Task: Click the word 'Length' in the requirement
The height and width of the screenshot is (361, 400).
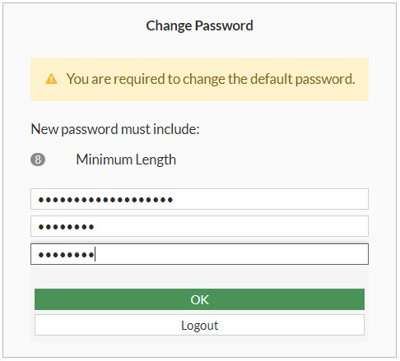Action: 156,160
